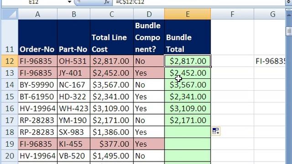Select cell E12 showing $2,817.00
The height and width of the screenshot is (164, 292).
[188, 61]
